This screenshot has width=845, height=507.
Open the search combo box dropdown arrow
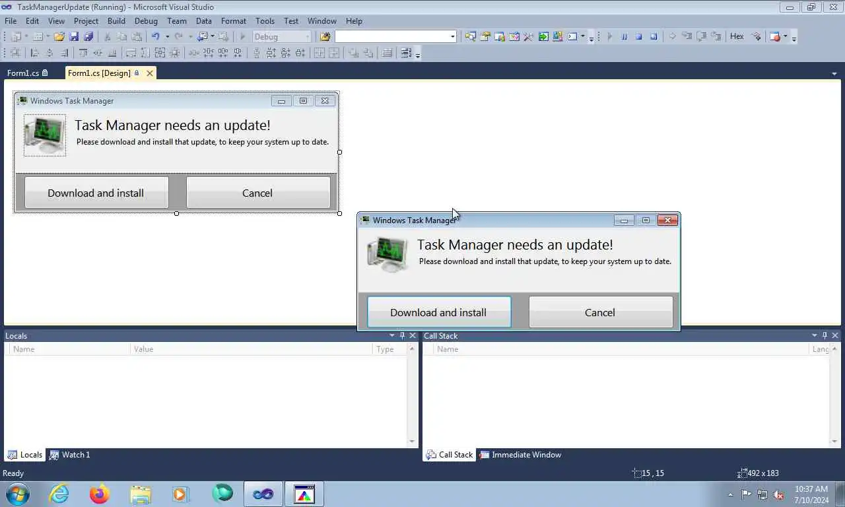pyautogui.click(x=453, y=37)
